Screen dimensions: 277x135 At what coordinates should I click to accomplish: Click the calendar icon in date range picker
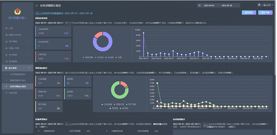point(200,6)
